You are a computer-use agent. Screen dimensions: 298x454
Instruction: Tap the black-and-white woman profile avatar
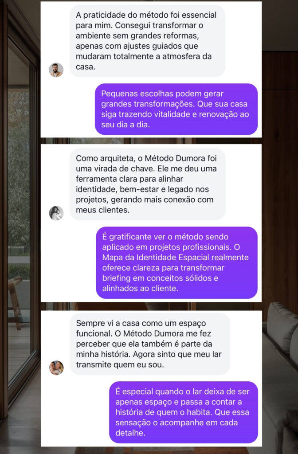(x=56, y=213)
